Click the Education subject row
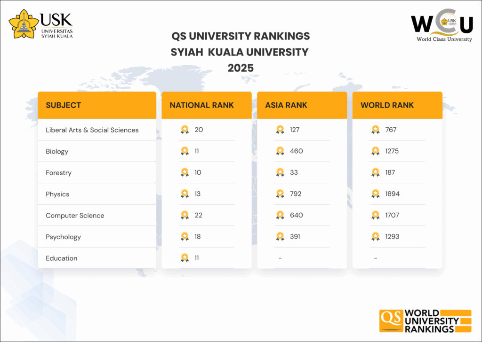 tap(97, 258)
